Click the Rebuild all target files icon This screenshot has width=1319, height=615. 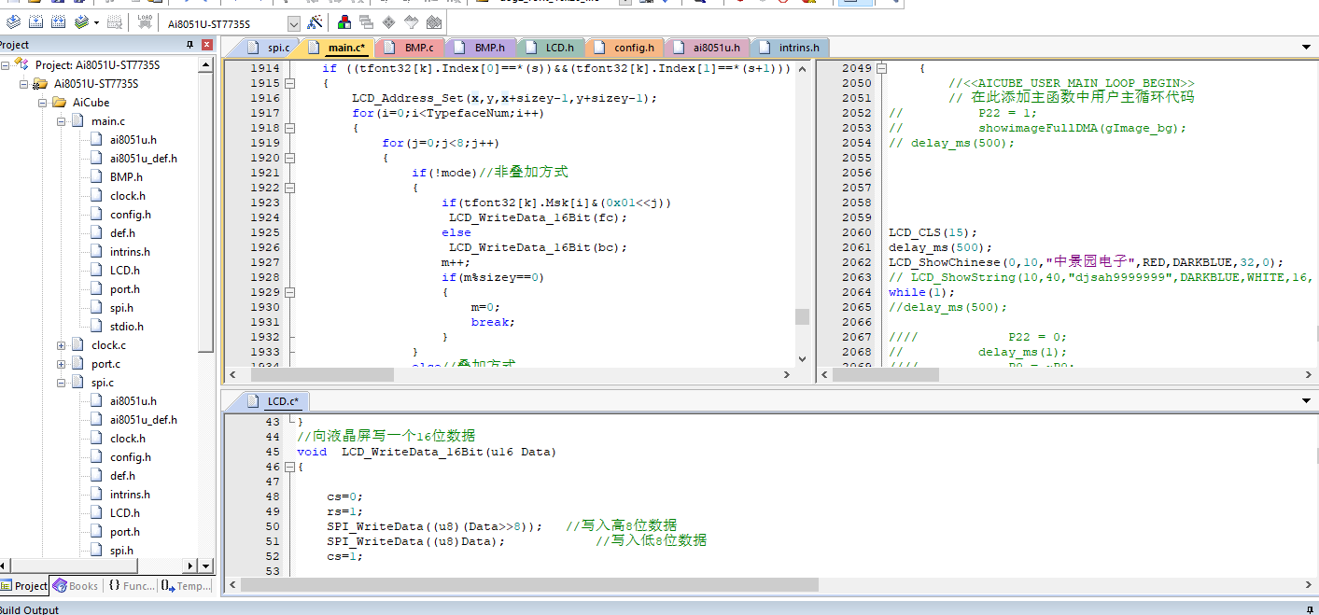tap(58, 22)
